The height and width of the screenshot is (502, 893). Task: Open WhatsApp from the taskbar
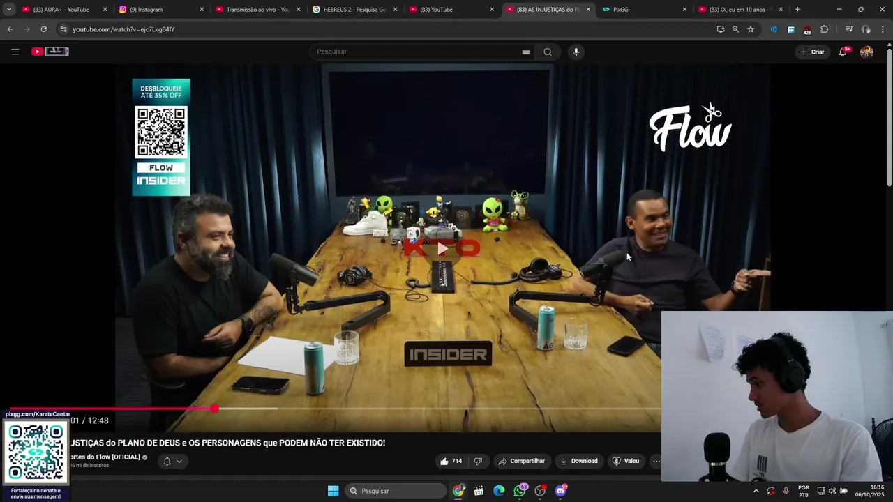pyautogui.click(x=520, y=491)
